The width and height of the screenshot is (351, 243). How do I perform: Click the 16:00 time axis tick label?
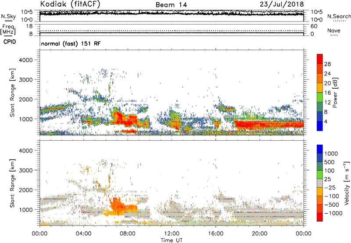(215, 234)
